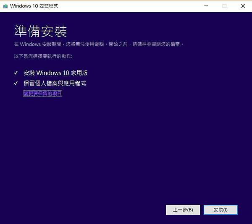Go back with the 上一步(B) button
Viewport: 252px width, 224px height.
tap(183, 210)
